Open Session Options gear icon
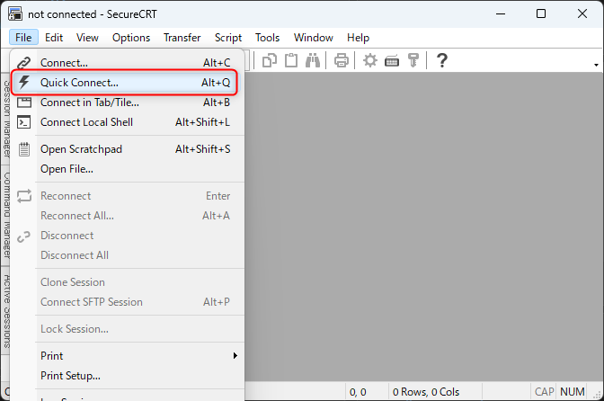This screenshot has height=401, width=604. tap(369, 60)
